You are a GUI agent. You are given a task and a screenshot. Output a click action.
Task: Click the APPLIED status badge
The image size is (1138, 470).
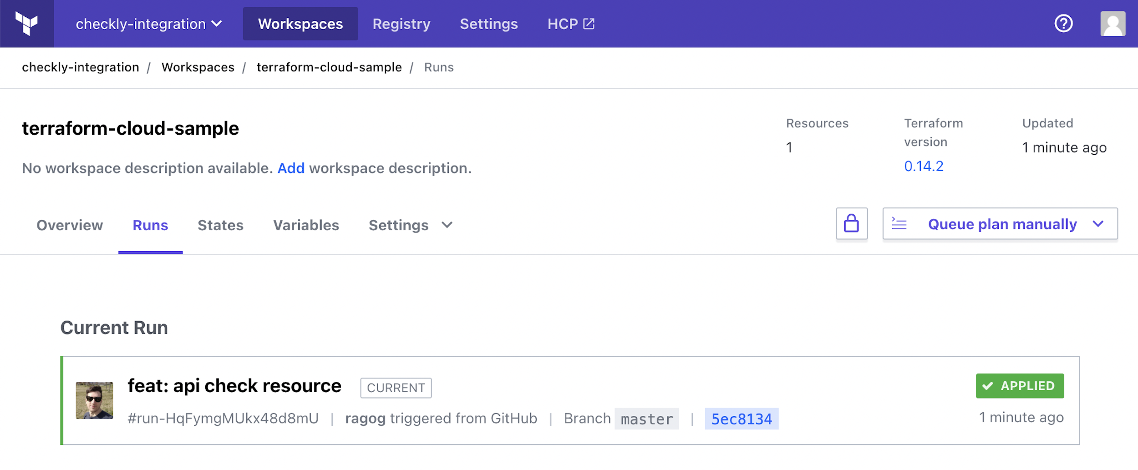pyautogui.click(x=1020, y=385)
